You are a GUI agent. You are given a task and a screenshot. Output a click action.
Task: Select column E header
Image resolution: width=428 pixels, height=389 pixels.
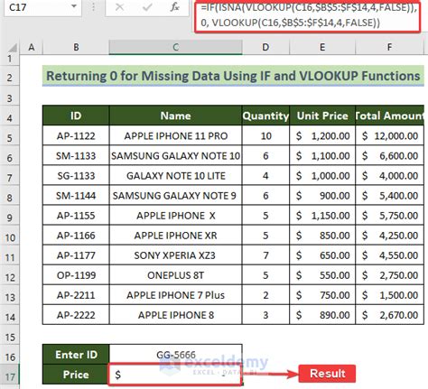coord(322,47)
